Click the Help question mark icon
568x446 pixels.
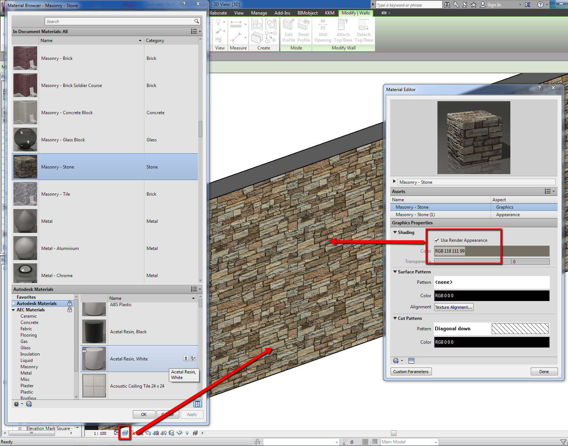(x=540, y=5)
